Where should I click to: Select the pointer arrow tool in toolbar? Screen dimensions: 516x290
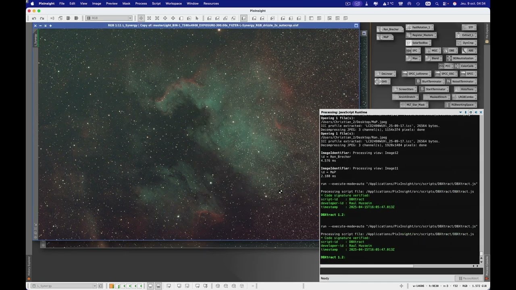(197, 18)
